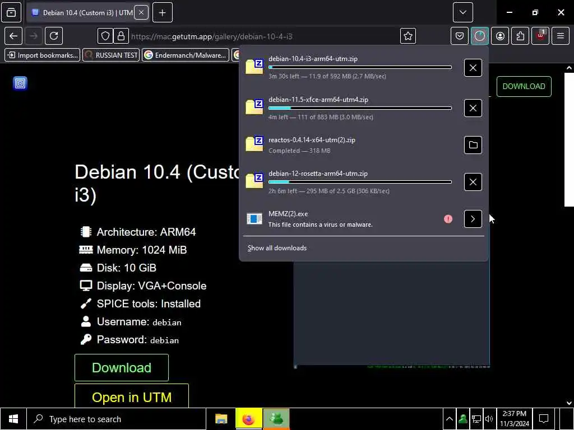Open the notification center icon
This screenshot has width=574, height=430.
point(544,419)
